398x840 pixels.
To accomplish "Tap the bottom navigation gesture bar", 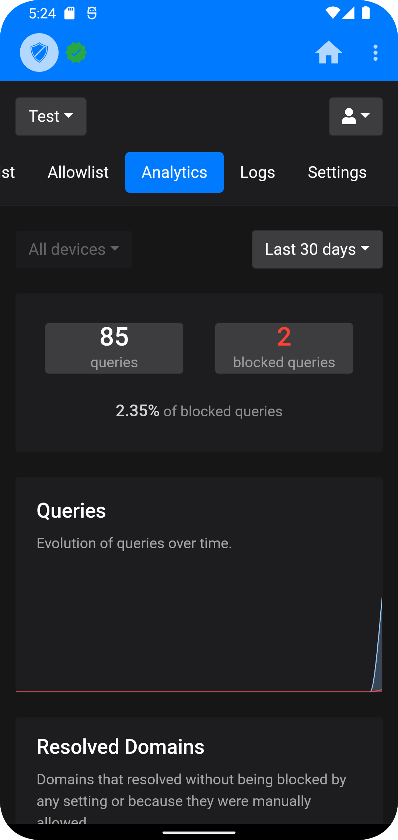I will (199, 832).
